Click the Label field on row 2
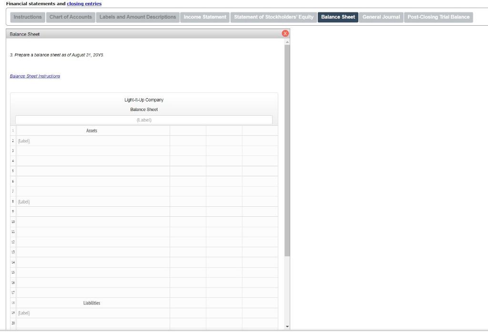This screenshot has width=488, height=333. tap(71, 141)
